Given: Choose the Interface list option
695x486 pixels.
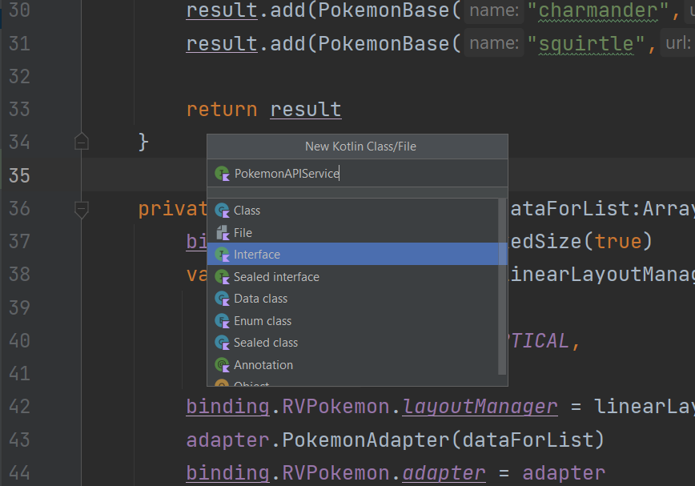Looking at the screenshot, I should click(257, 255).
